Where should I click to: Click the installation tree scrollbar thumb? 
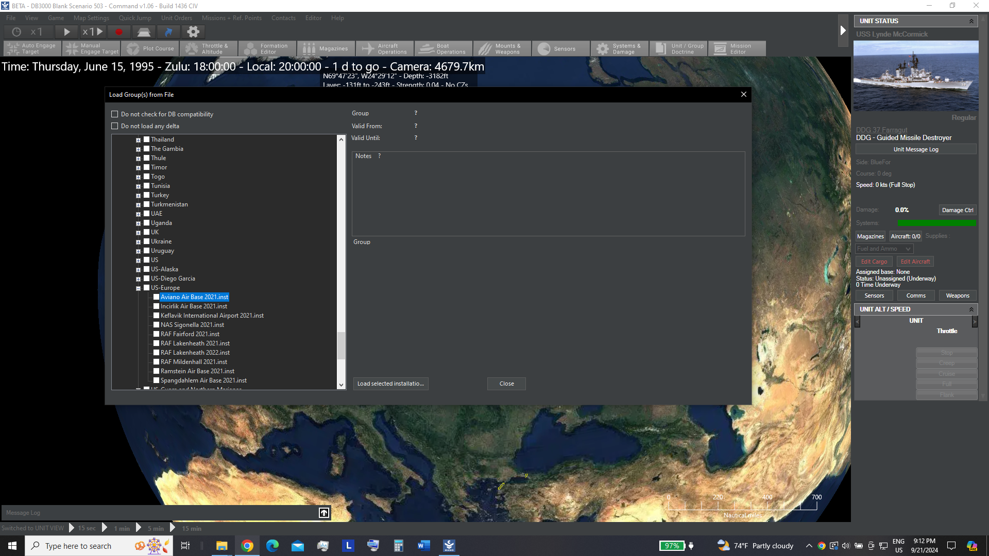coord(341,346)
